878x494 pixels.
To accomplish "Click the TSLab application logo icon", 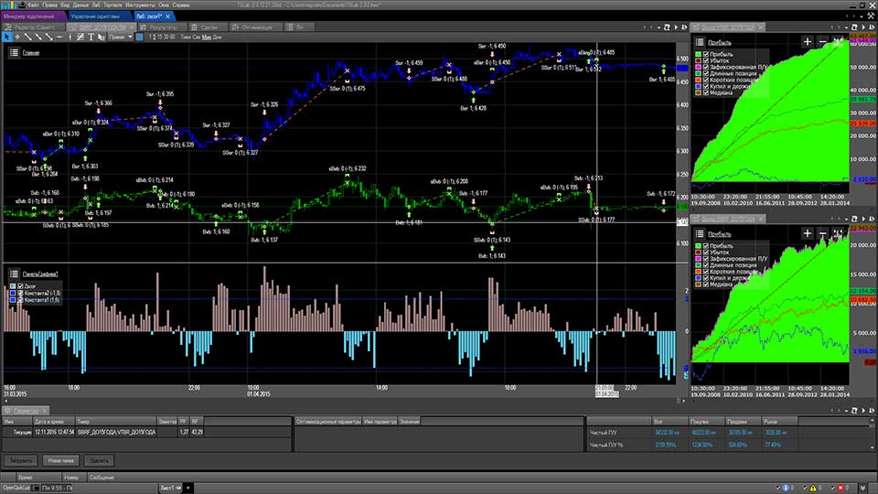I will point(8,5).
